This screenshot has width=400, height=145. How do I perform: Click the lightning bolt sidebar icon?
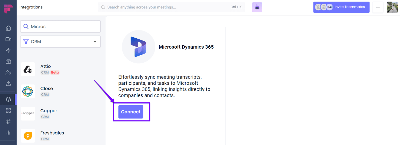8,50
